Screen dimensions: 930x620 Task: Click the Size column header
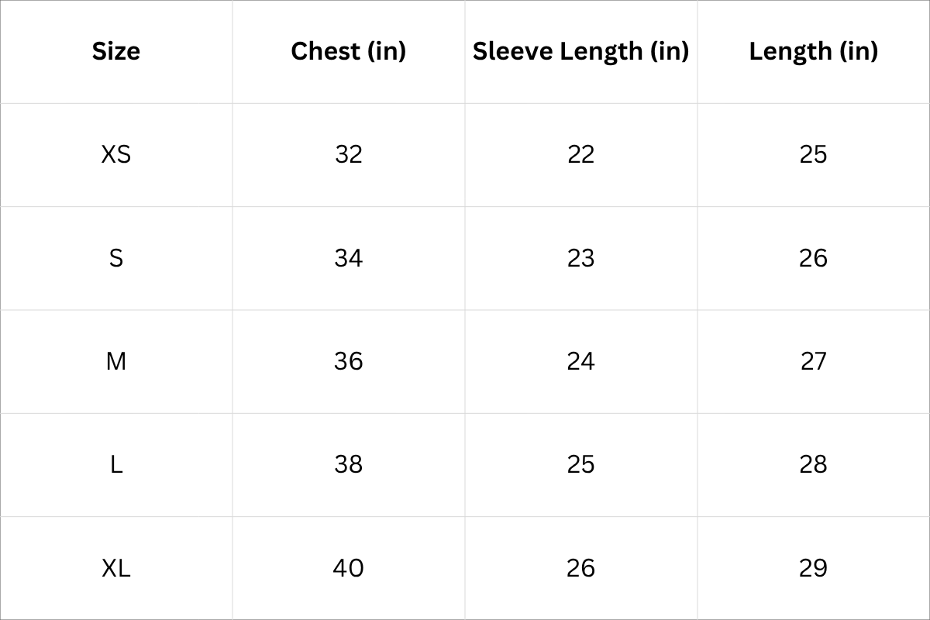point(116,51)
